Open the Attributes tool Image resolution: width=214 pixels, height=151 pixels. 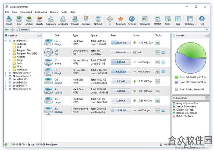click(63, 20)
